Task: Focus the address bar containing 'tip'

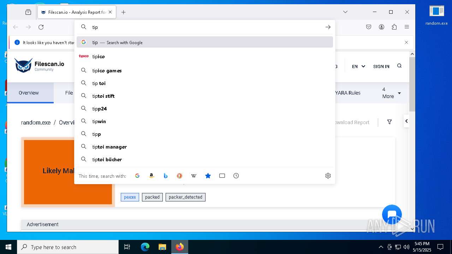Action: 205,27
